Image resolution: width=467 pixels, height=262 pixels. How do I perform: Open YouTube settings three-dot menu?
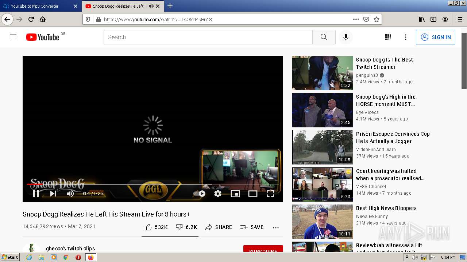pyautogui.click(x=406, y=37)
